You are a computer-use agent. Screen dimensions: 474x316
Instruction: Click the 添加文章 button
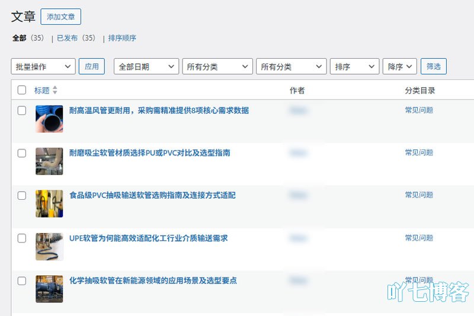60,17
